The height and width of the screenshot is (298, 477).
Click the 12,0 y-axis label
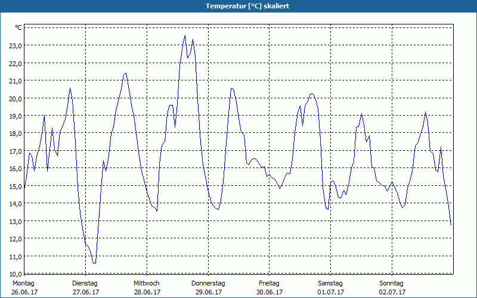coord(15,239)
